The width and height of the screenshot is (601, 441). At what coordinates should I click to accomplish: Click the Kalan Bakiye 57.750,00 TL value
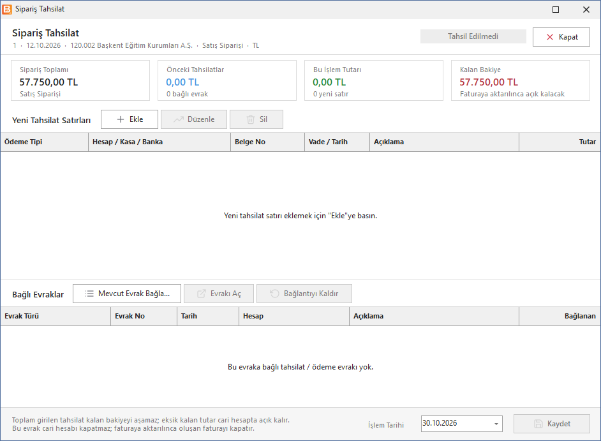click(x=489, y=82)
